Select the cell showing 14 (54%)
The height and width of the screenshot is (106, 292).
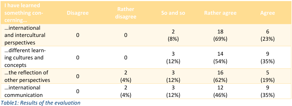click(x=220, y=57)
